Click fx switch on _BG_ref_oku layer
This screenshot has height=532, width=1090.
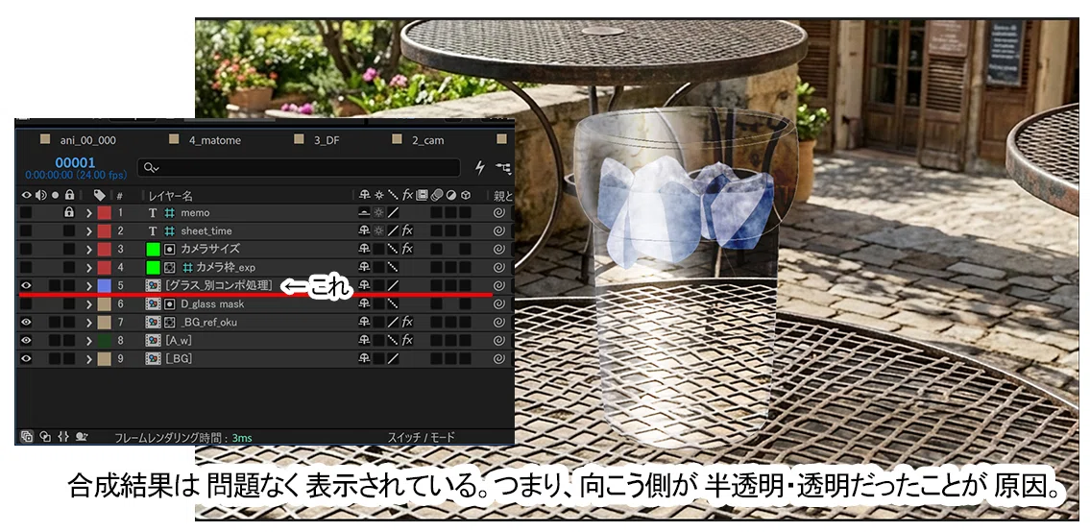[x=407, y=322]
